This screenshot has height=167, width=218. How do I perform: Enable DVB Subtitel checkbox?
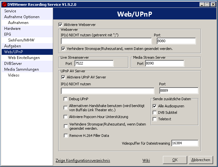point(155,113)
